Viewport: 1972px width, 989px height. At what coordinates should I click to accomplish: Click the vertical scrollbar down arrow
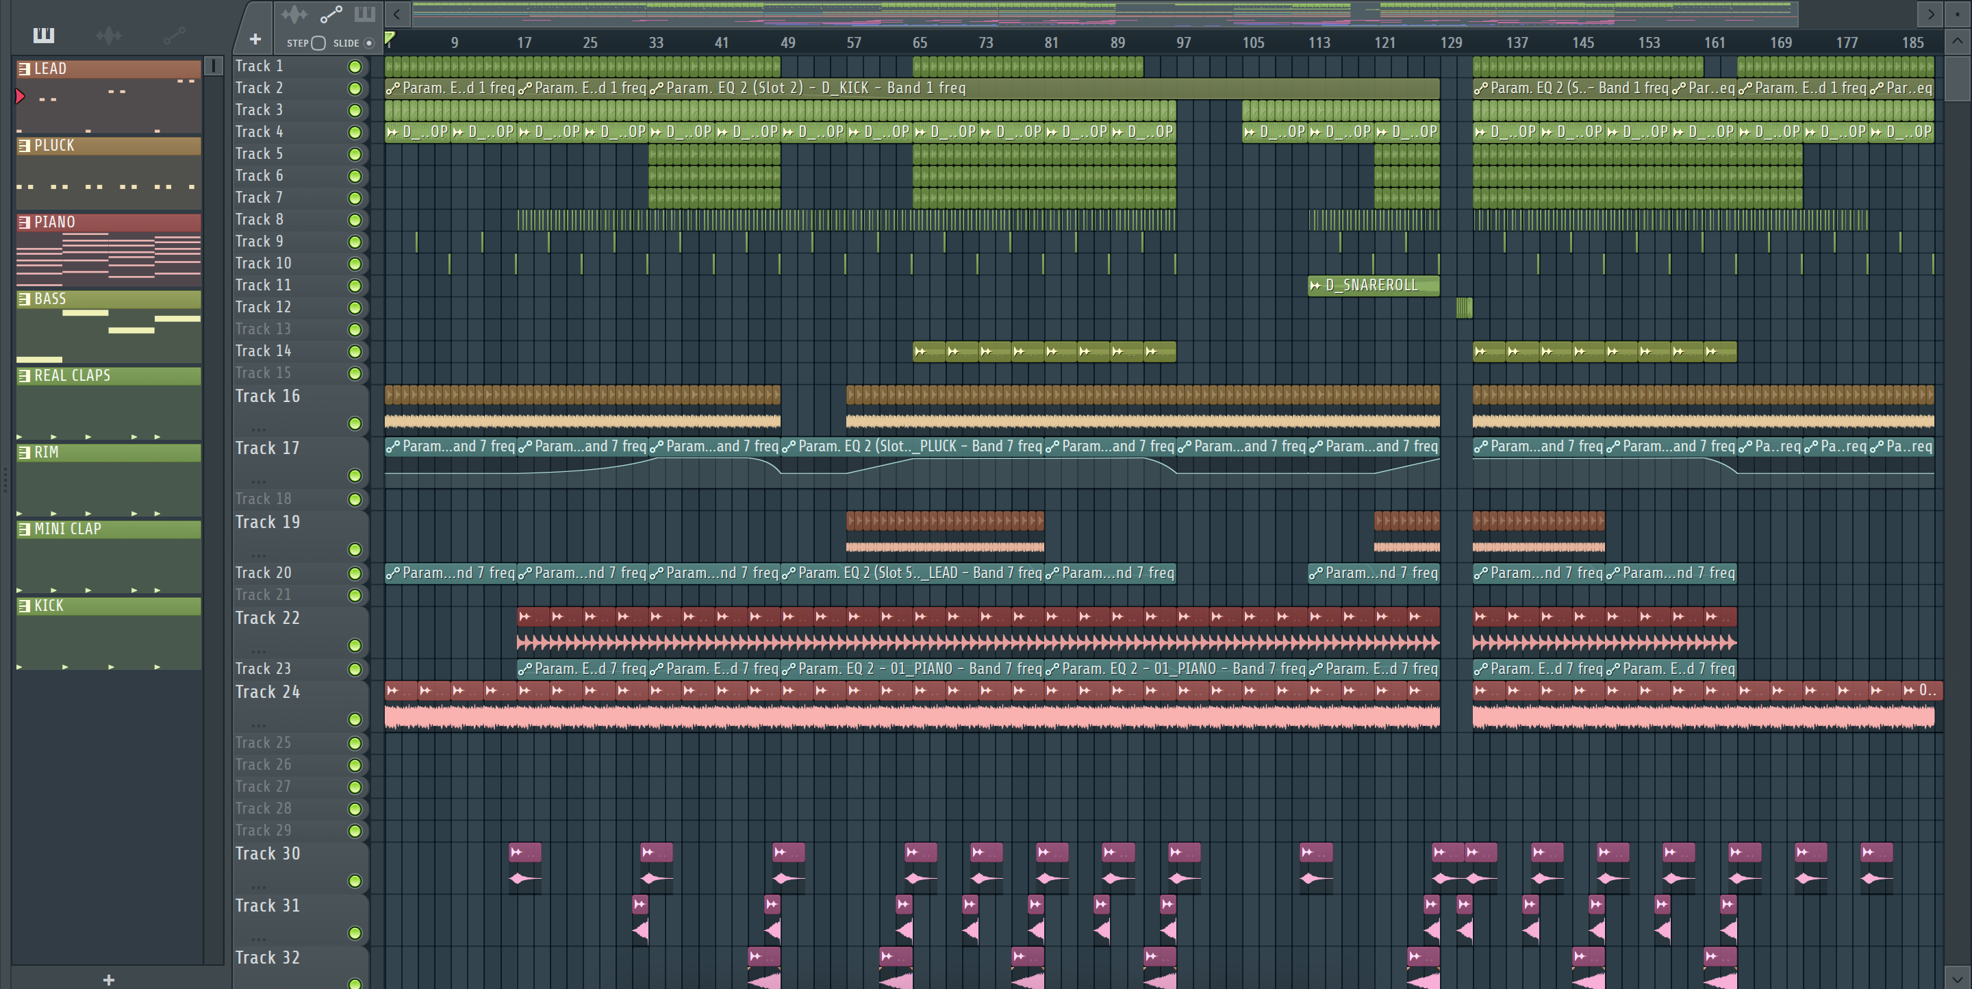(x=1958, y=977)
